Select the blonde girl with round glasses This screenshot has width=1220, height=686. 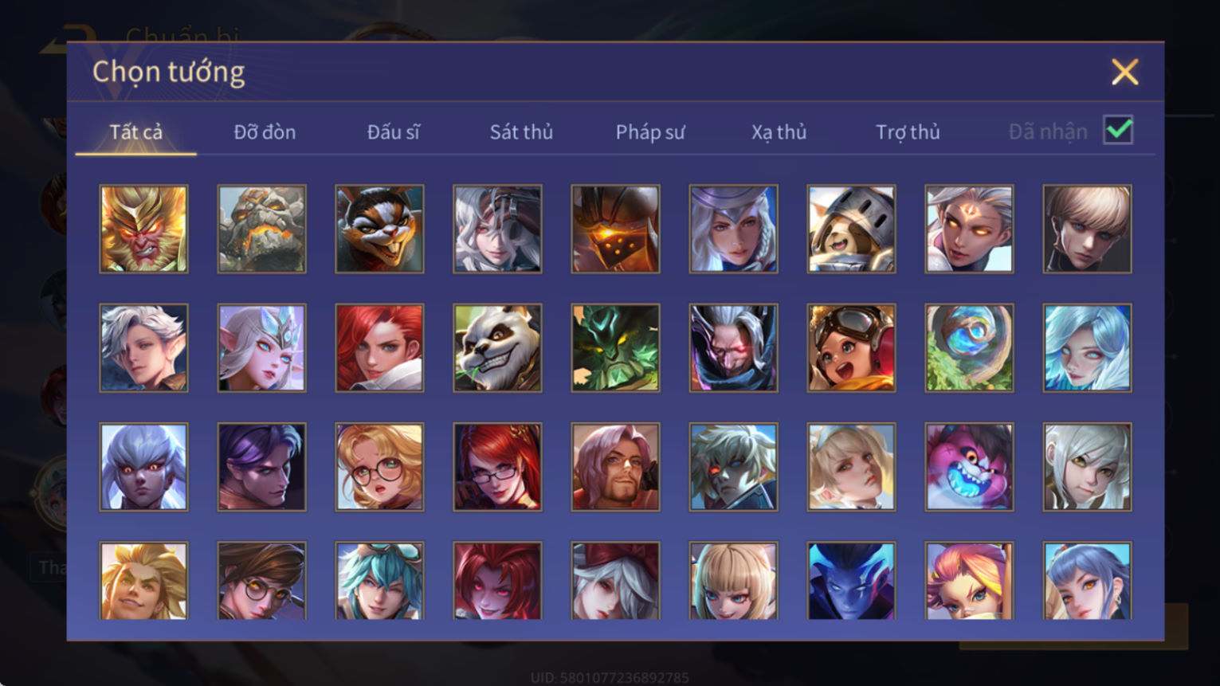pyautogui.click(x=379, y=467)
